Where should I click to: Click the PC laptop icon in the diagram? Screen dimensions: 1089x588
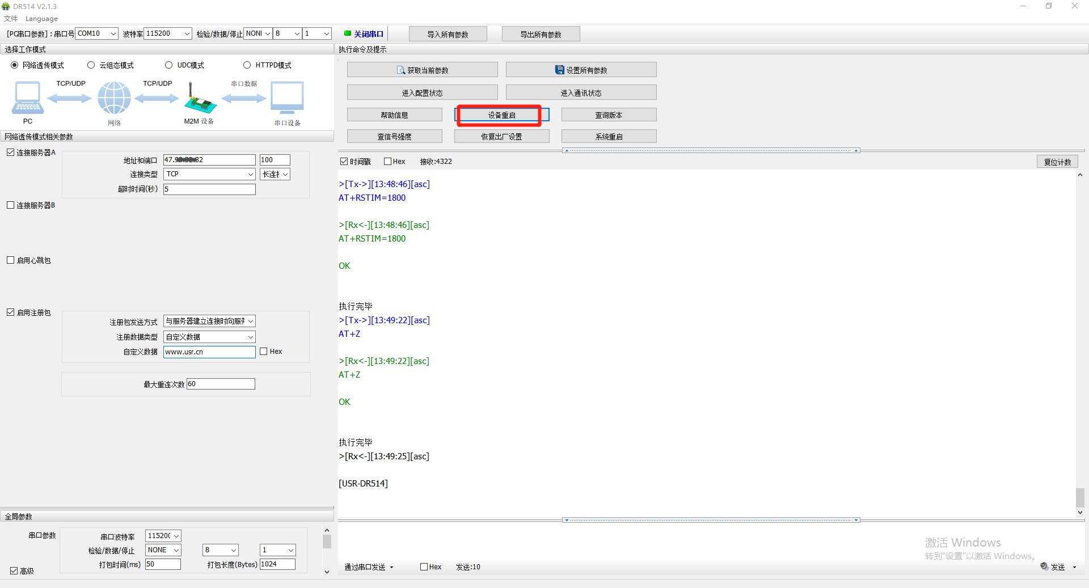point(27,98)
